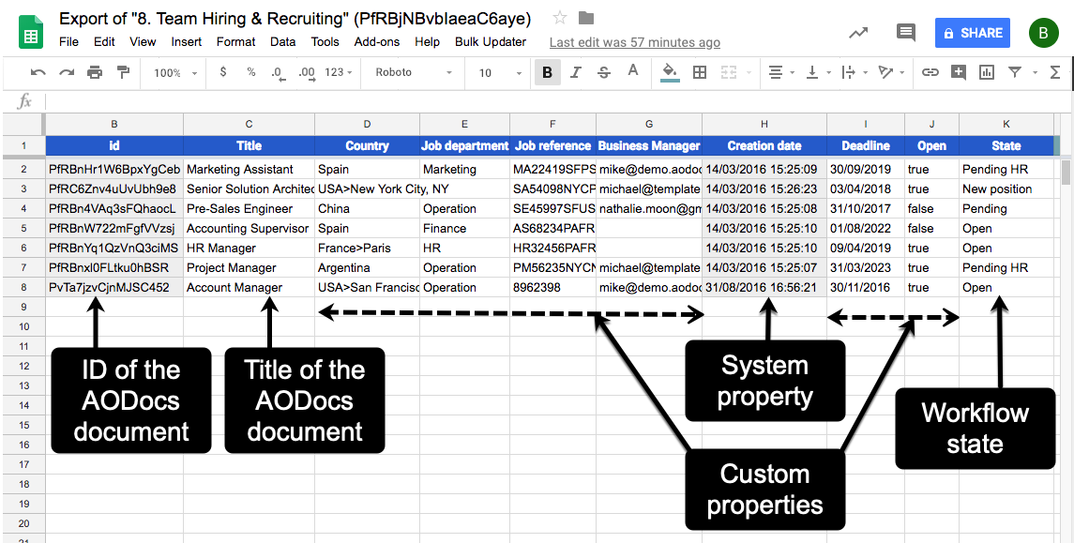This screenshot has width=1074, height=543.
Task: Open the 100% zoom dropdown
Action: tap(174, 72)
